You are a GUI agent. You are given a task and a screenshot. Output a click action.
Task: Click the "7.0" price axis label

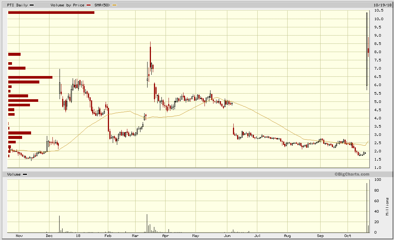[x=378, y=69]
